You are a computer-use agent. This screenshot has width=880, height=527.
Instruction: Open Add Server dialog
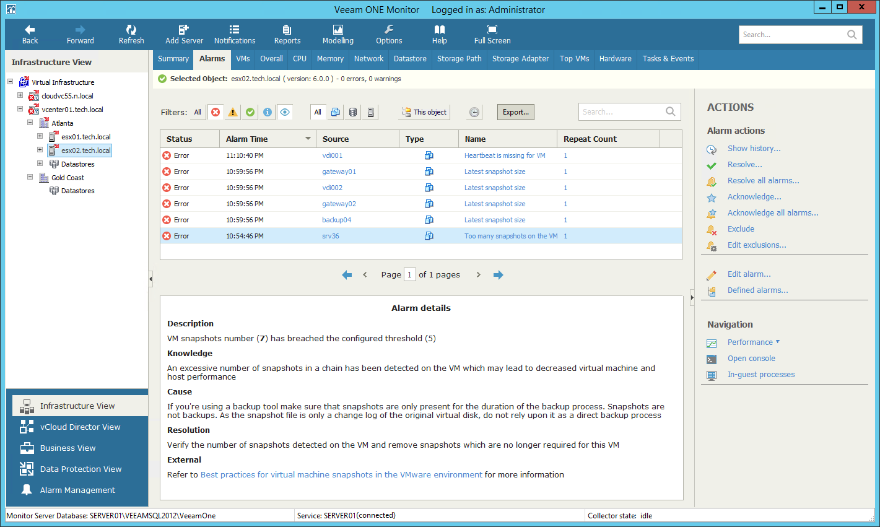[184, 35]
